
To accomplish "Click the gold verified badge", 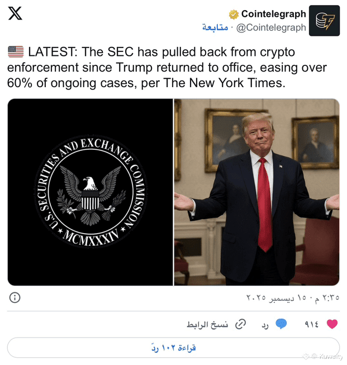I will coord(234,15).
